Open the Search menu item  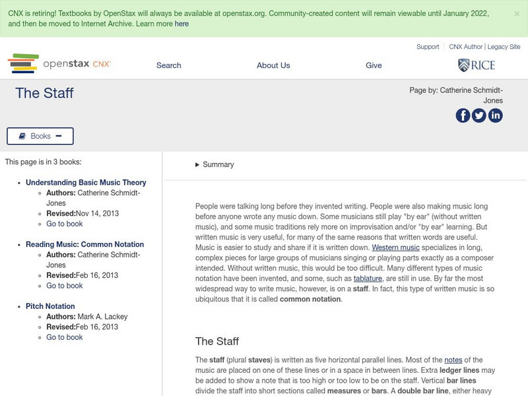click(x=168, y=65)
